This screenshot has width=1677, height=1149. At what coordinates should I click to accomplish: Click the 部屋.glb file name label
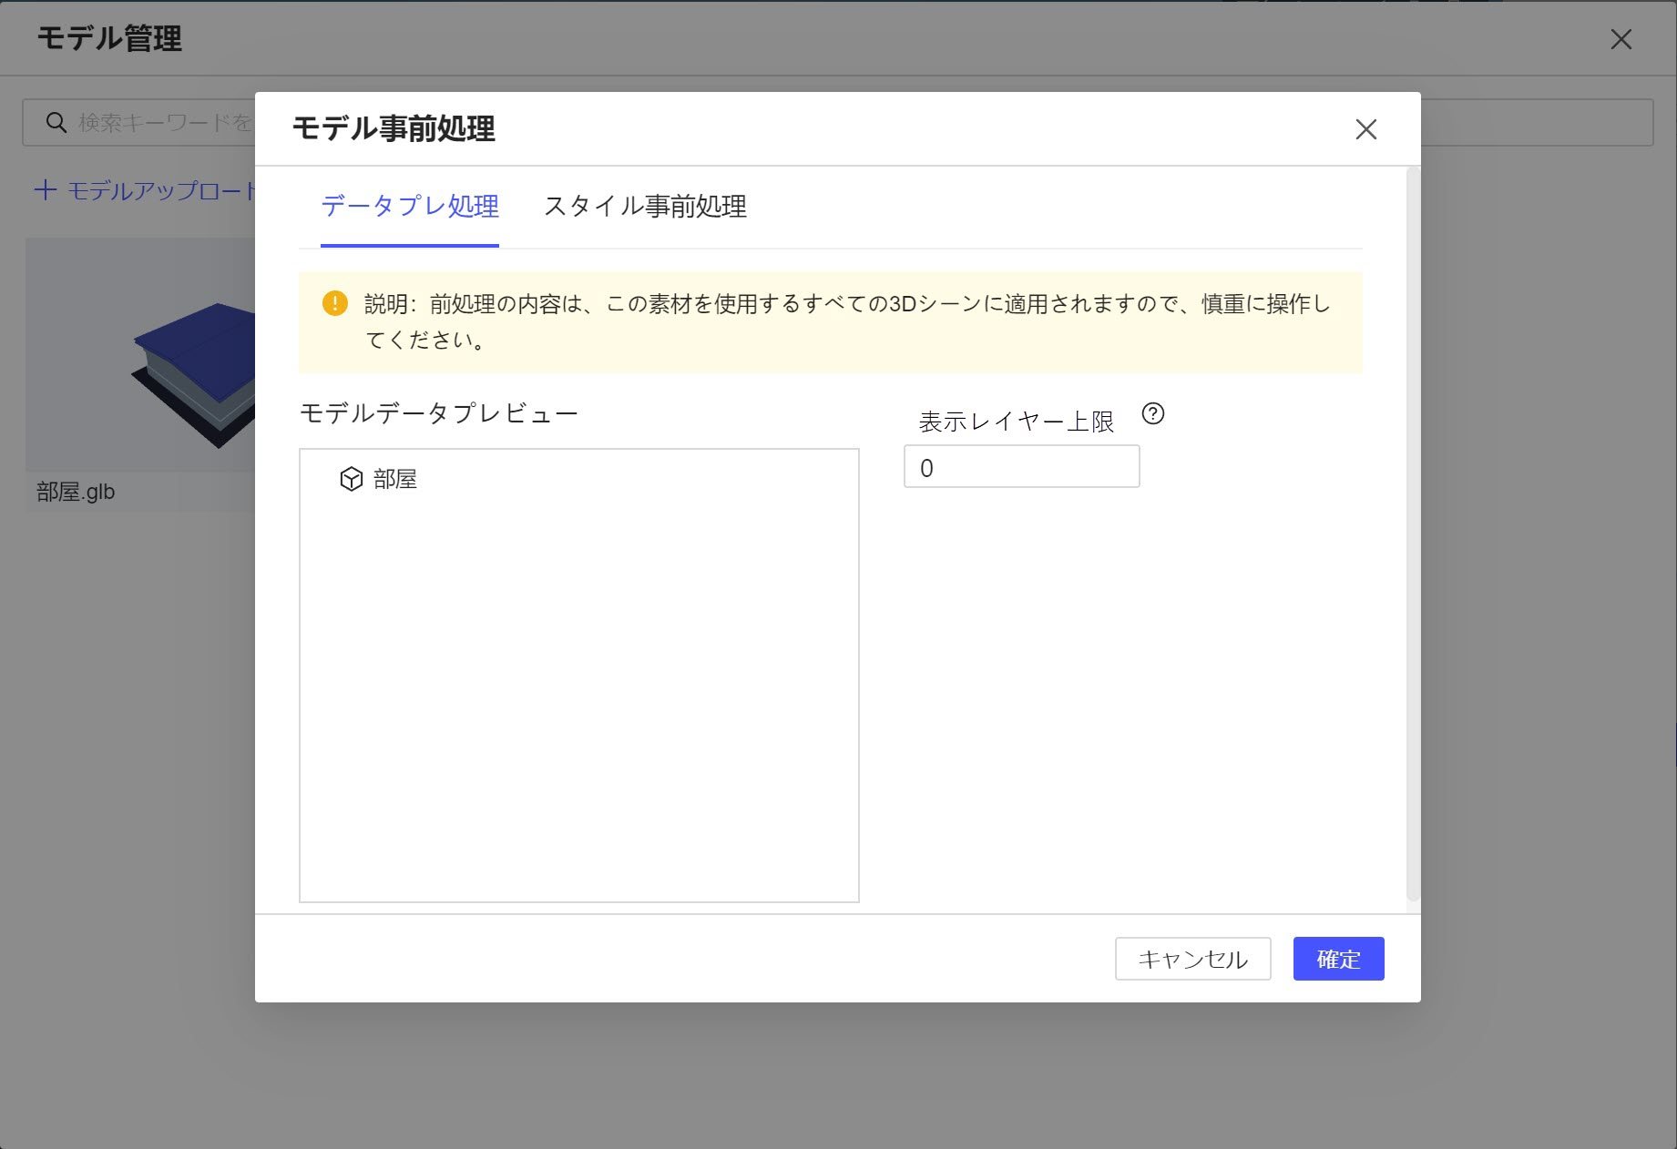(x=73, y=493)
